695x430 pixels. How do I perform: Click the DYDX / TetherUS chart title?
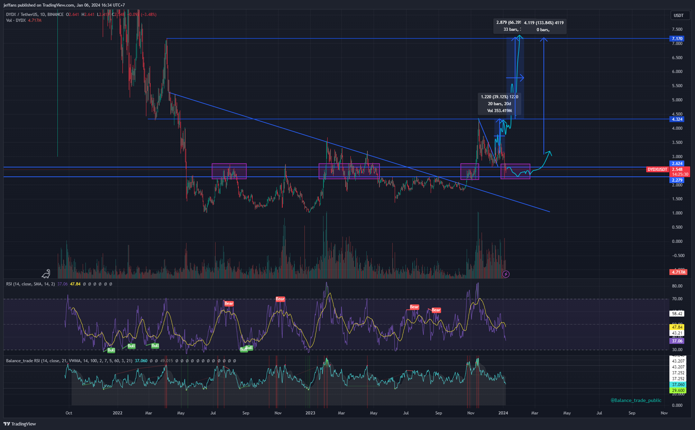click(35, 15)
